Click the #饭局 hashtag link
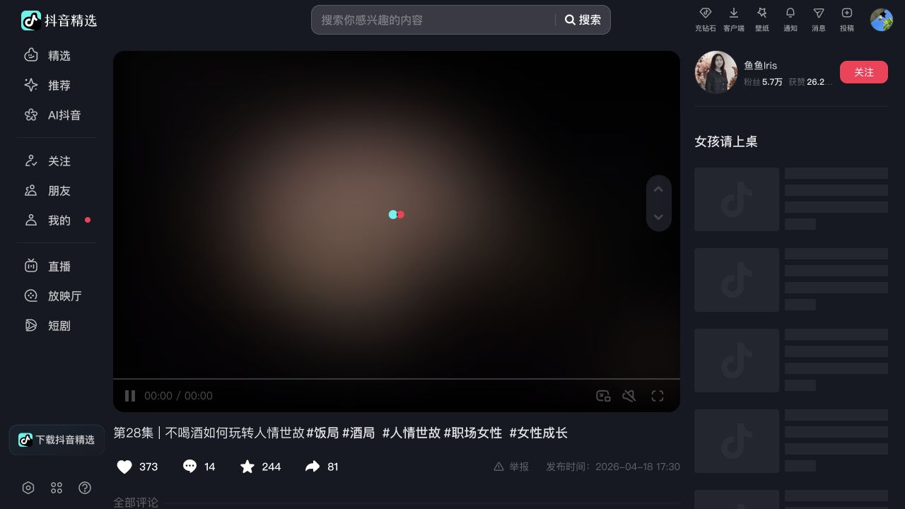This screenshot has width=905, height=509. pyautogui.click(x=322, y=433)
